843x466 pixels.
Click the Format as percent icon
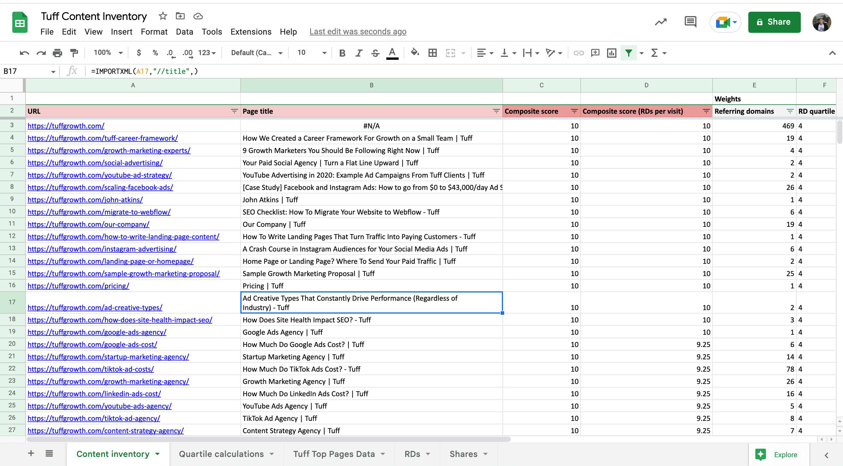155,53
